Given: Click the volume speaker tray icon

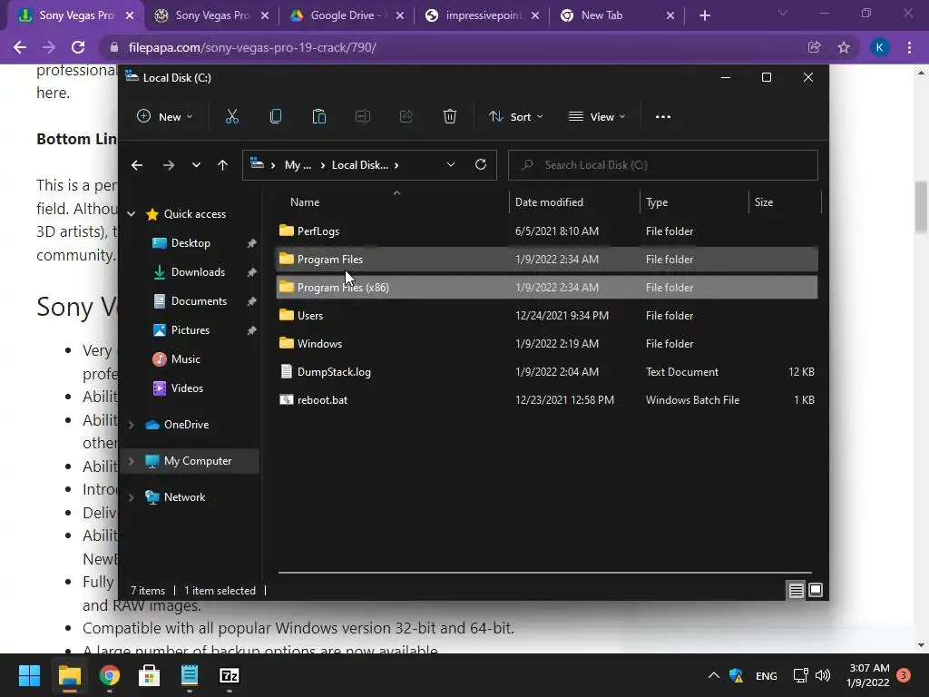Looking at the screenshot, I should pyautogui.click(x=822, y=675).
